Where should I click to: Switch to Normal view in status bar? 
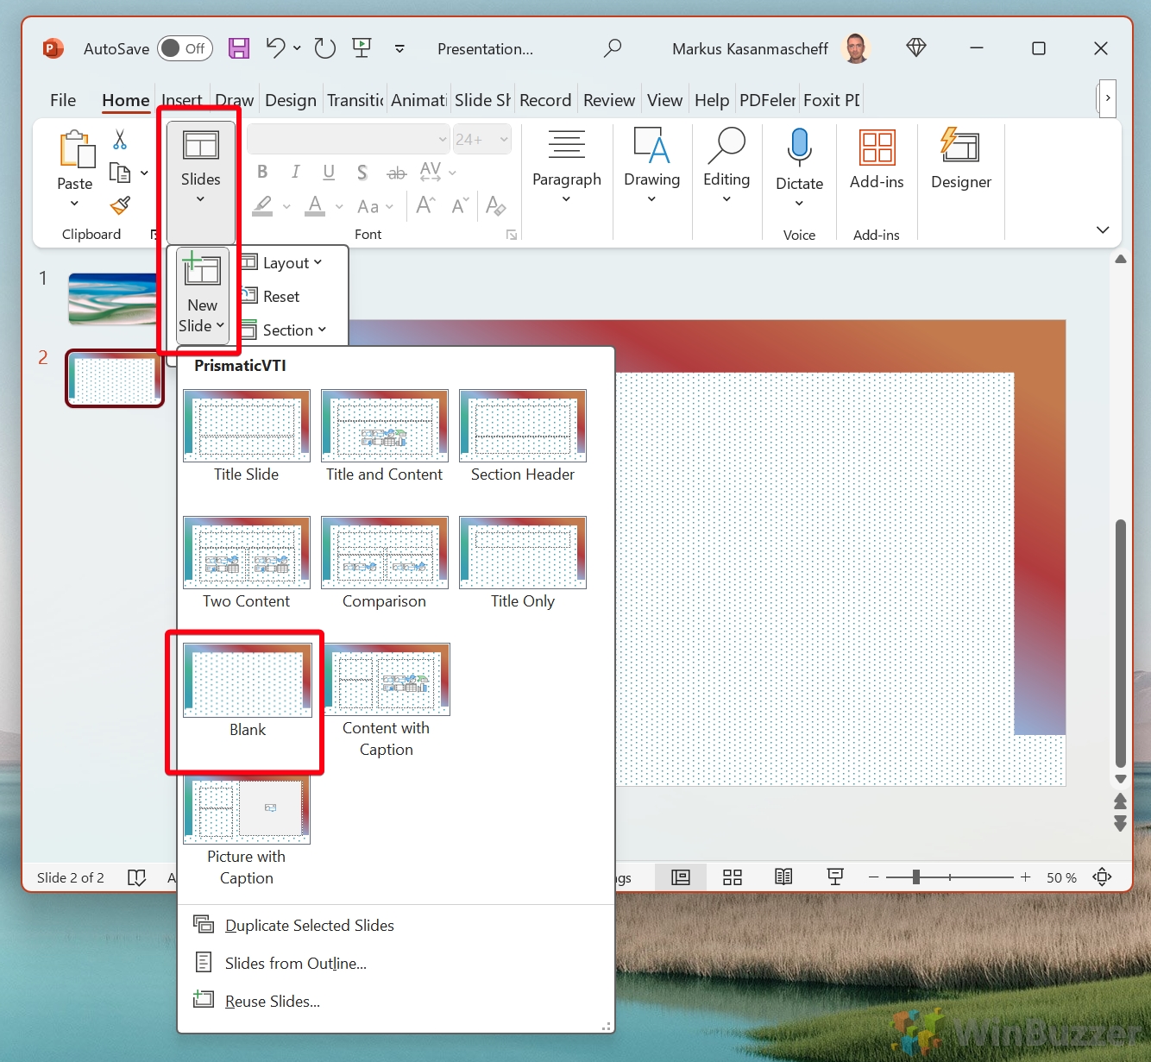pos(681,877)
